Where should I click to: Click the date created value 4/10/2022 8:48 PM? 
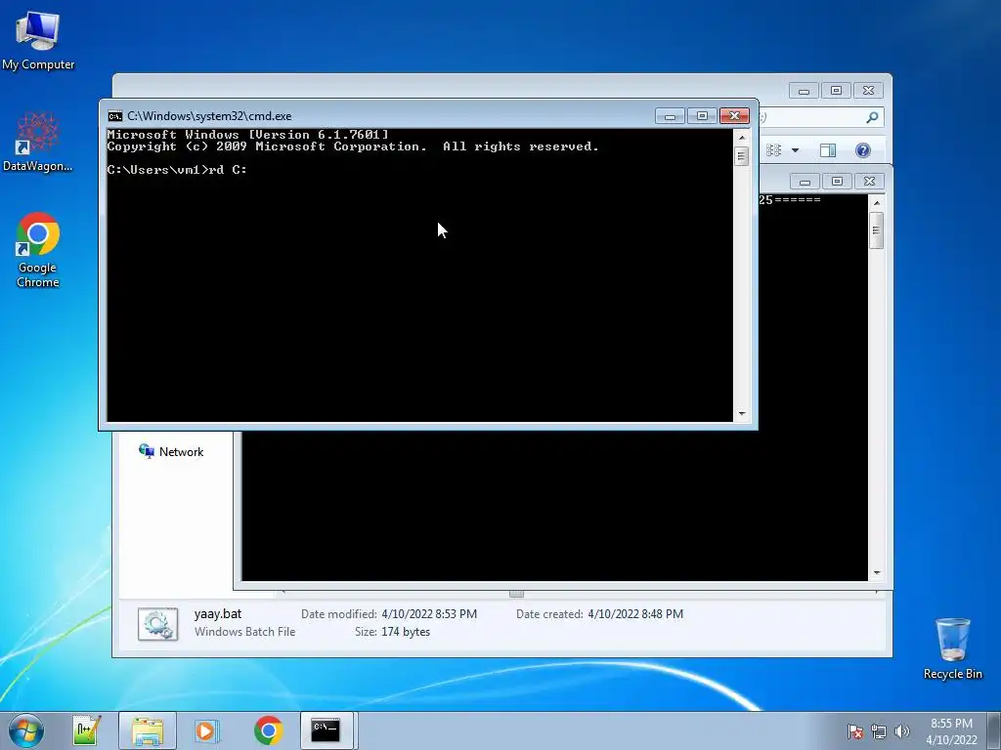click(x=635, y=614)
